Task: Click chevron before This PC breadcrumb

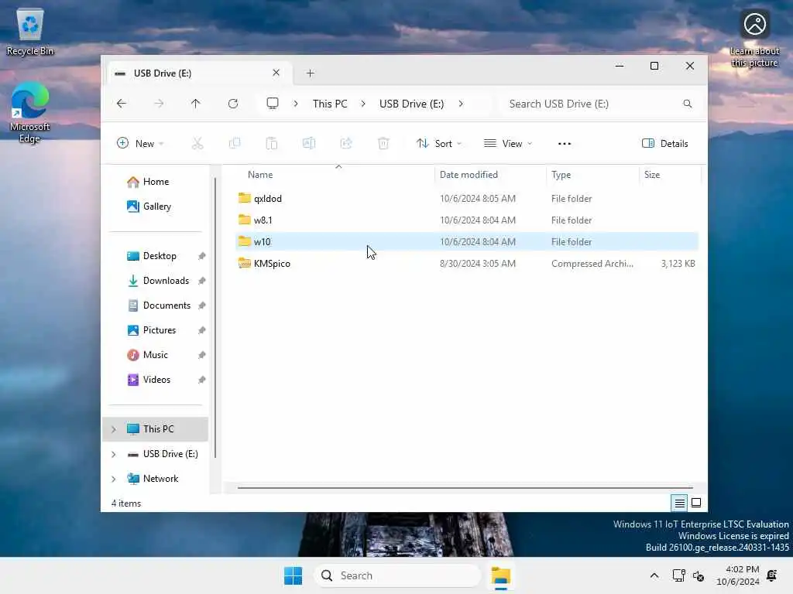Action: [x=296, y=104]
